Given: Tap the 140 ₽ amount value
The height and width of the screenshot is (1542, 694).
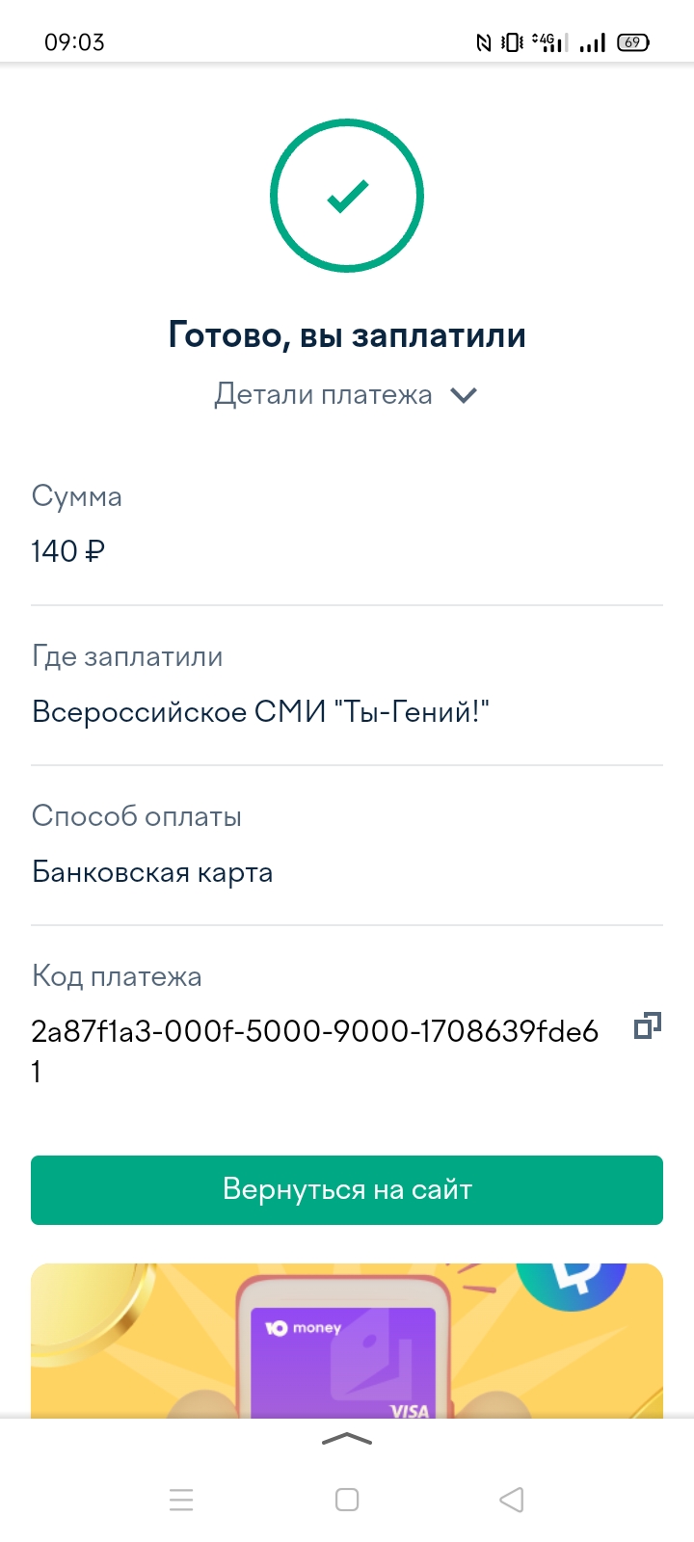Looking at the screenshot, I should click(67, 551).
